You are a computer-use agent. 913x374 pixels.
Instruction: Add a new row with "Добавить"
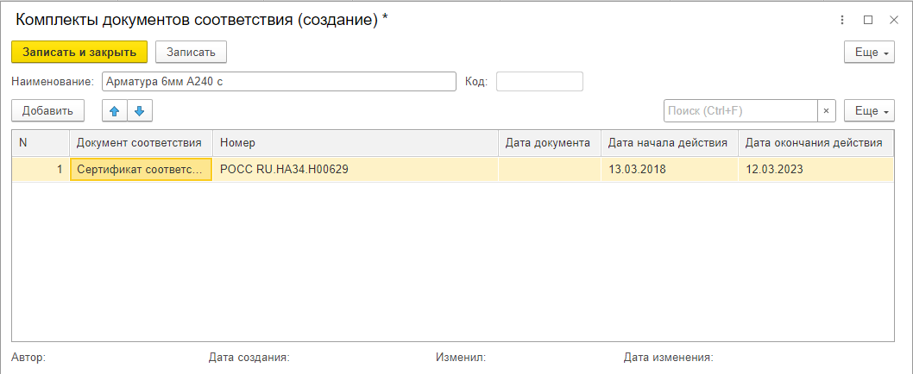[47, 111]
